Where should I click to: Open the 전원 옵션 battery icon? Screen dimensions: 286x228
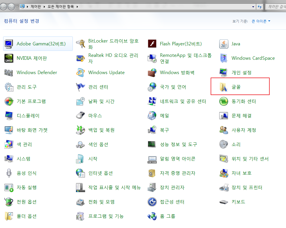(x=9, y=202)
